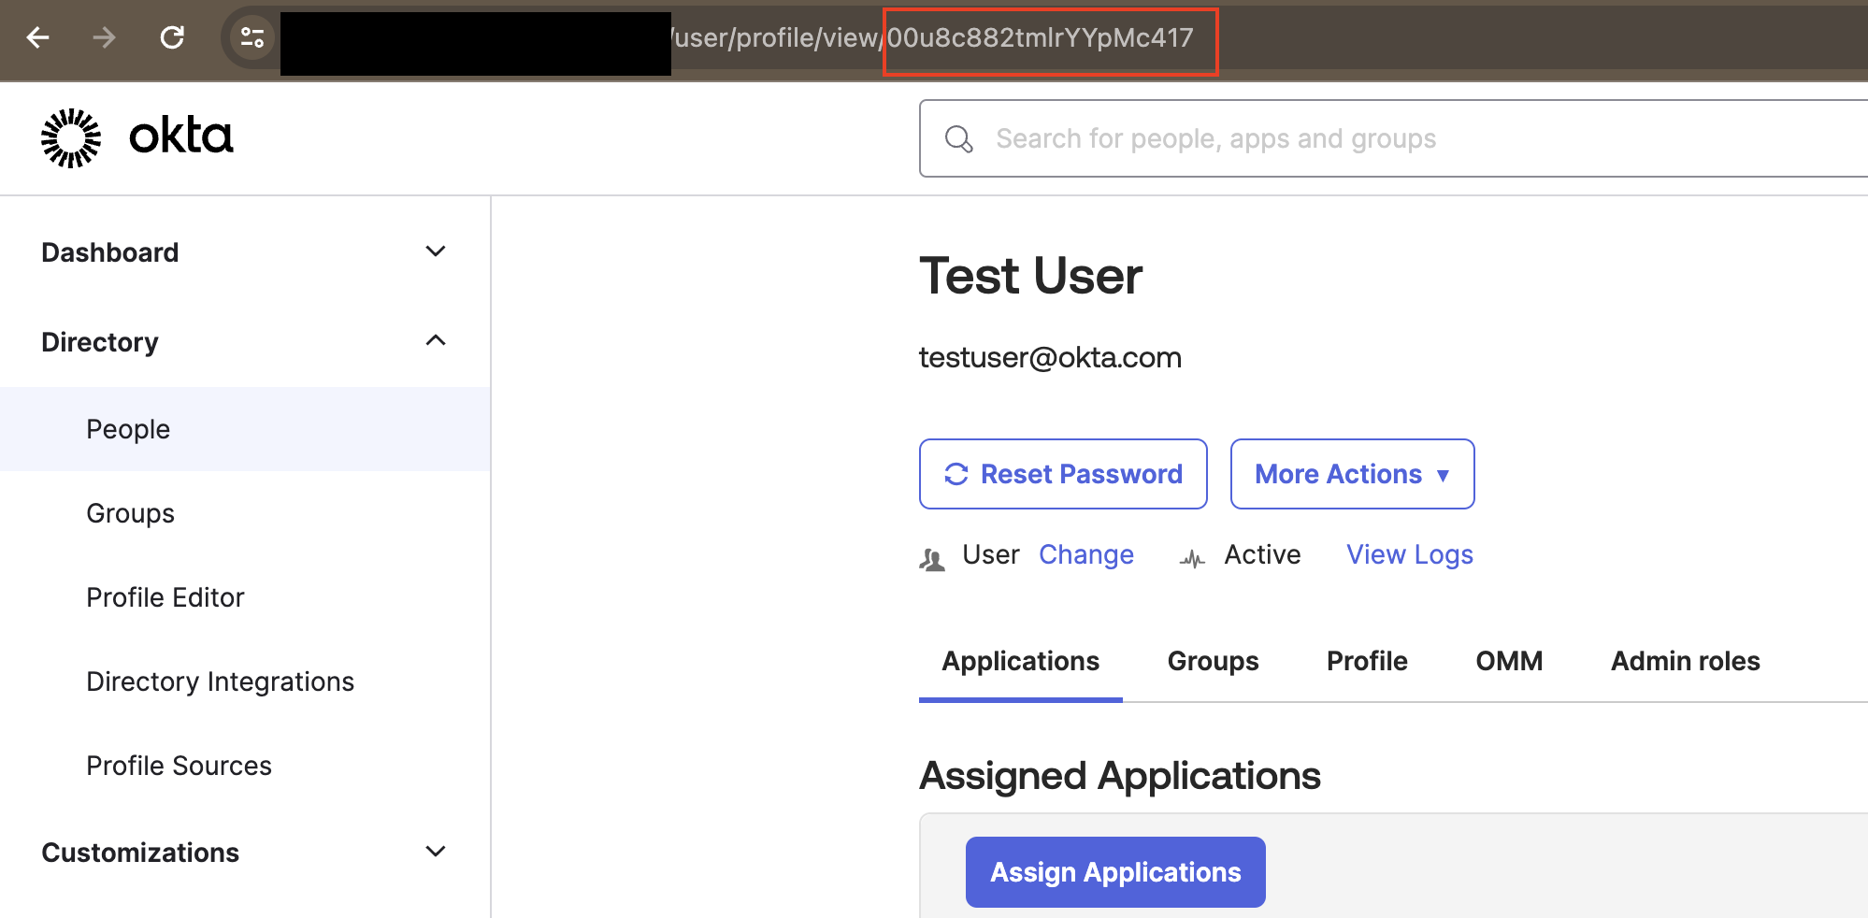The height and width of the screenshot is (918, 1868).
Task: Open the More Actions dropdown
Action: click(1352, 474)
